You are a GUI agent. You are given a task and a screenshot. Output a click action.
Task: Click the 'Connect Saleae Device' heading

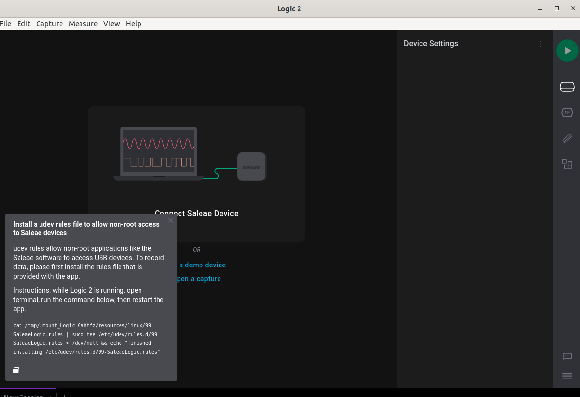click(x=197, y=213)
